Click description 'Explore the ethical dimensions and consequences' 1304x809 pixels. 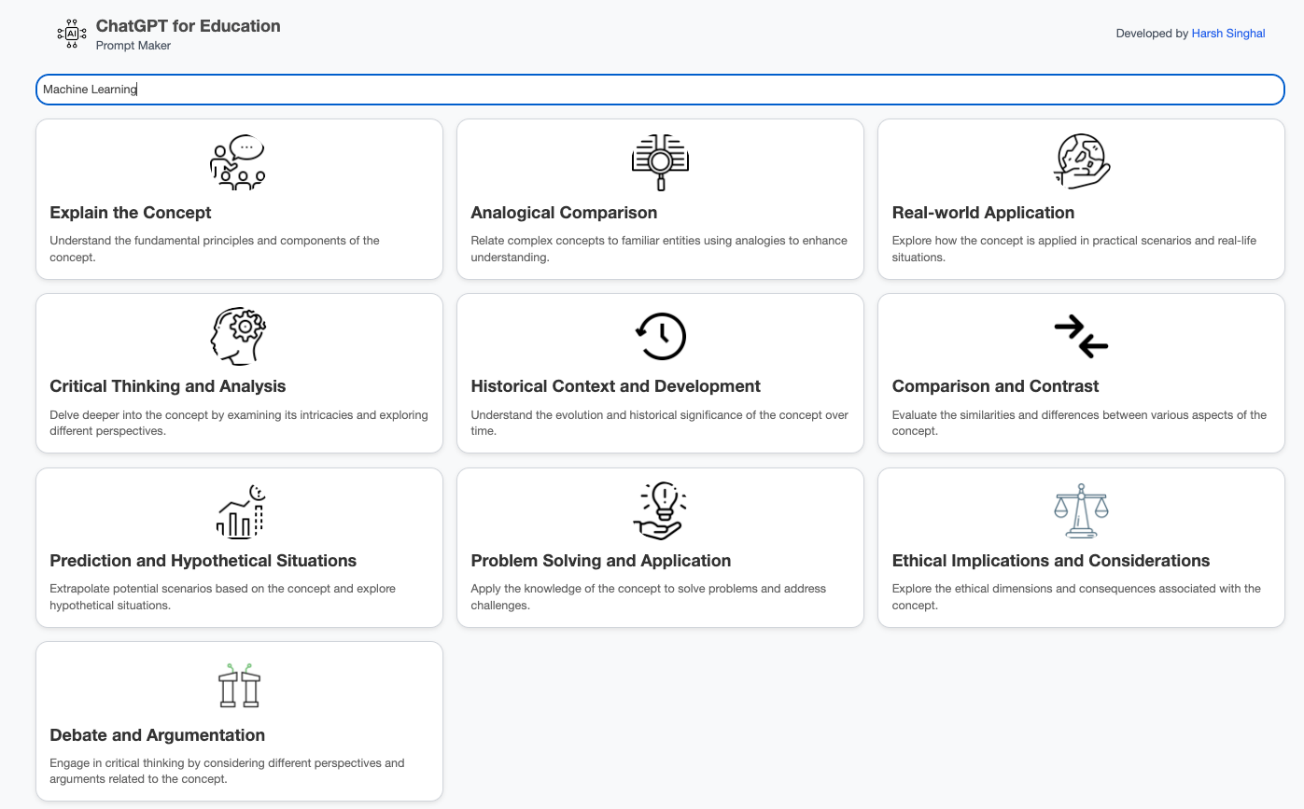pyautogui.click(x=1077, y=597)
